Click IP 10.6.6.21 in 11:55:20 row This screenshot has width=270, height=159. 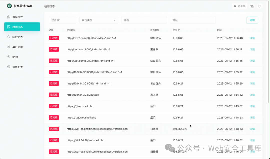(x=178, y=83)
